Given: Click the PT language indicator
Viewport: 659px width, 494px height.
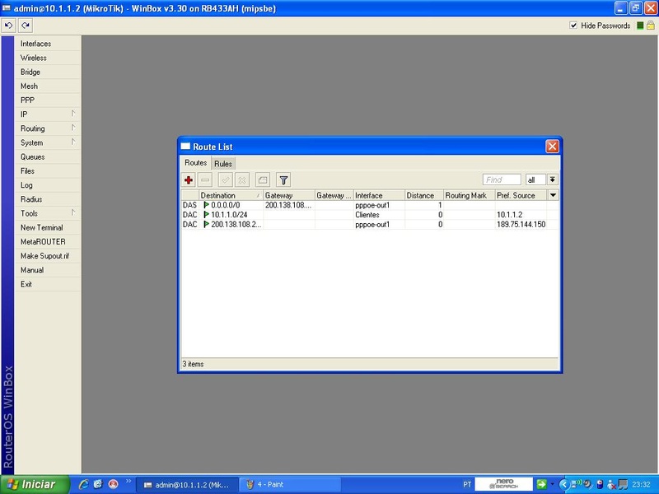Looking at the screenshot, I should pyautogui.click(x=467, y=484).
